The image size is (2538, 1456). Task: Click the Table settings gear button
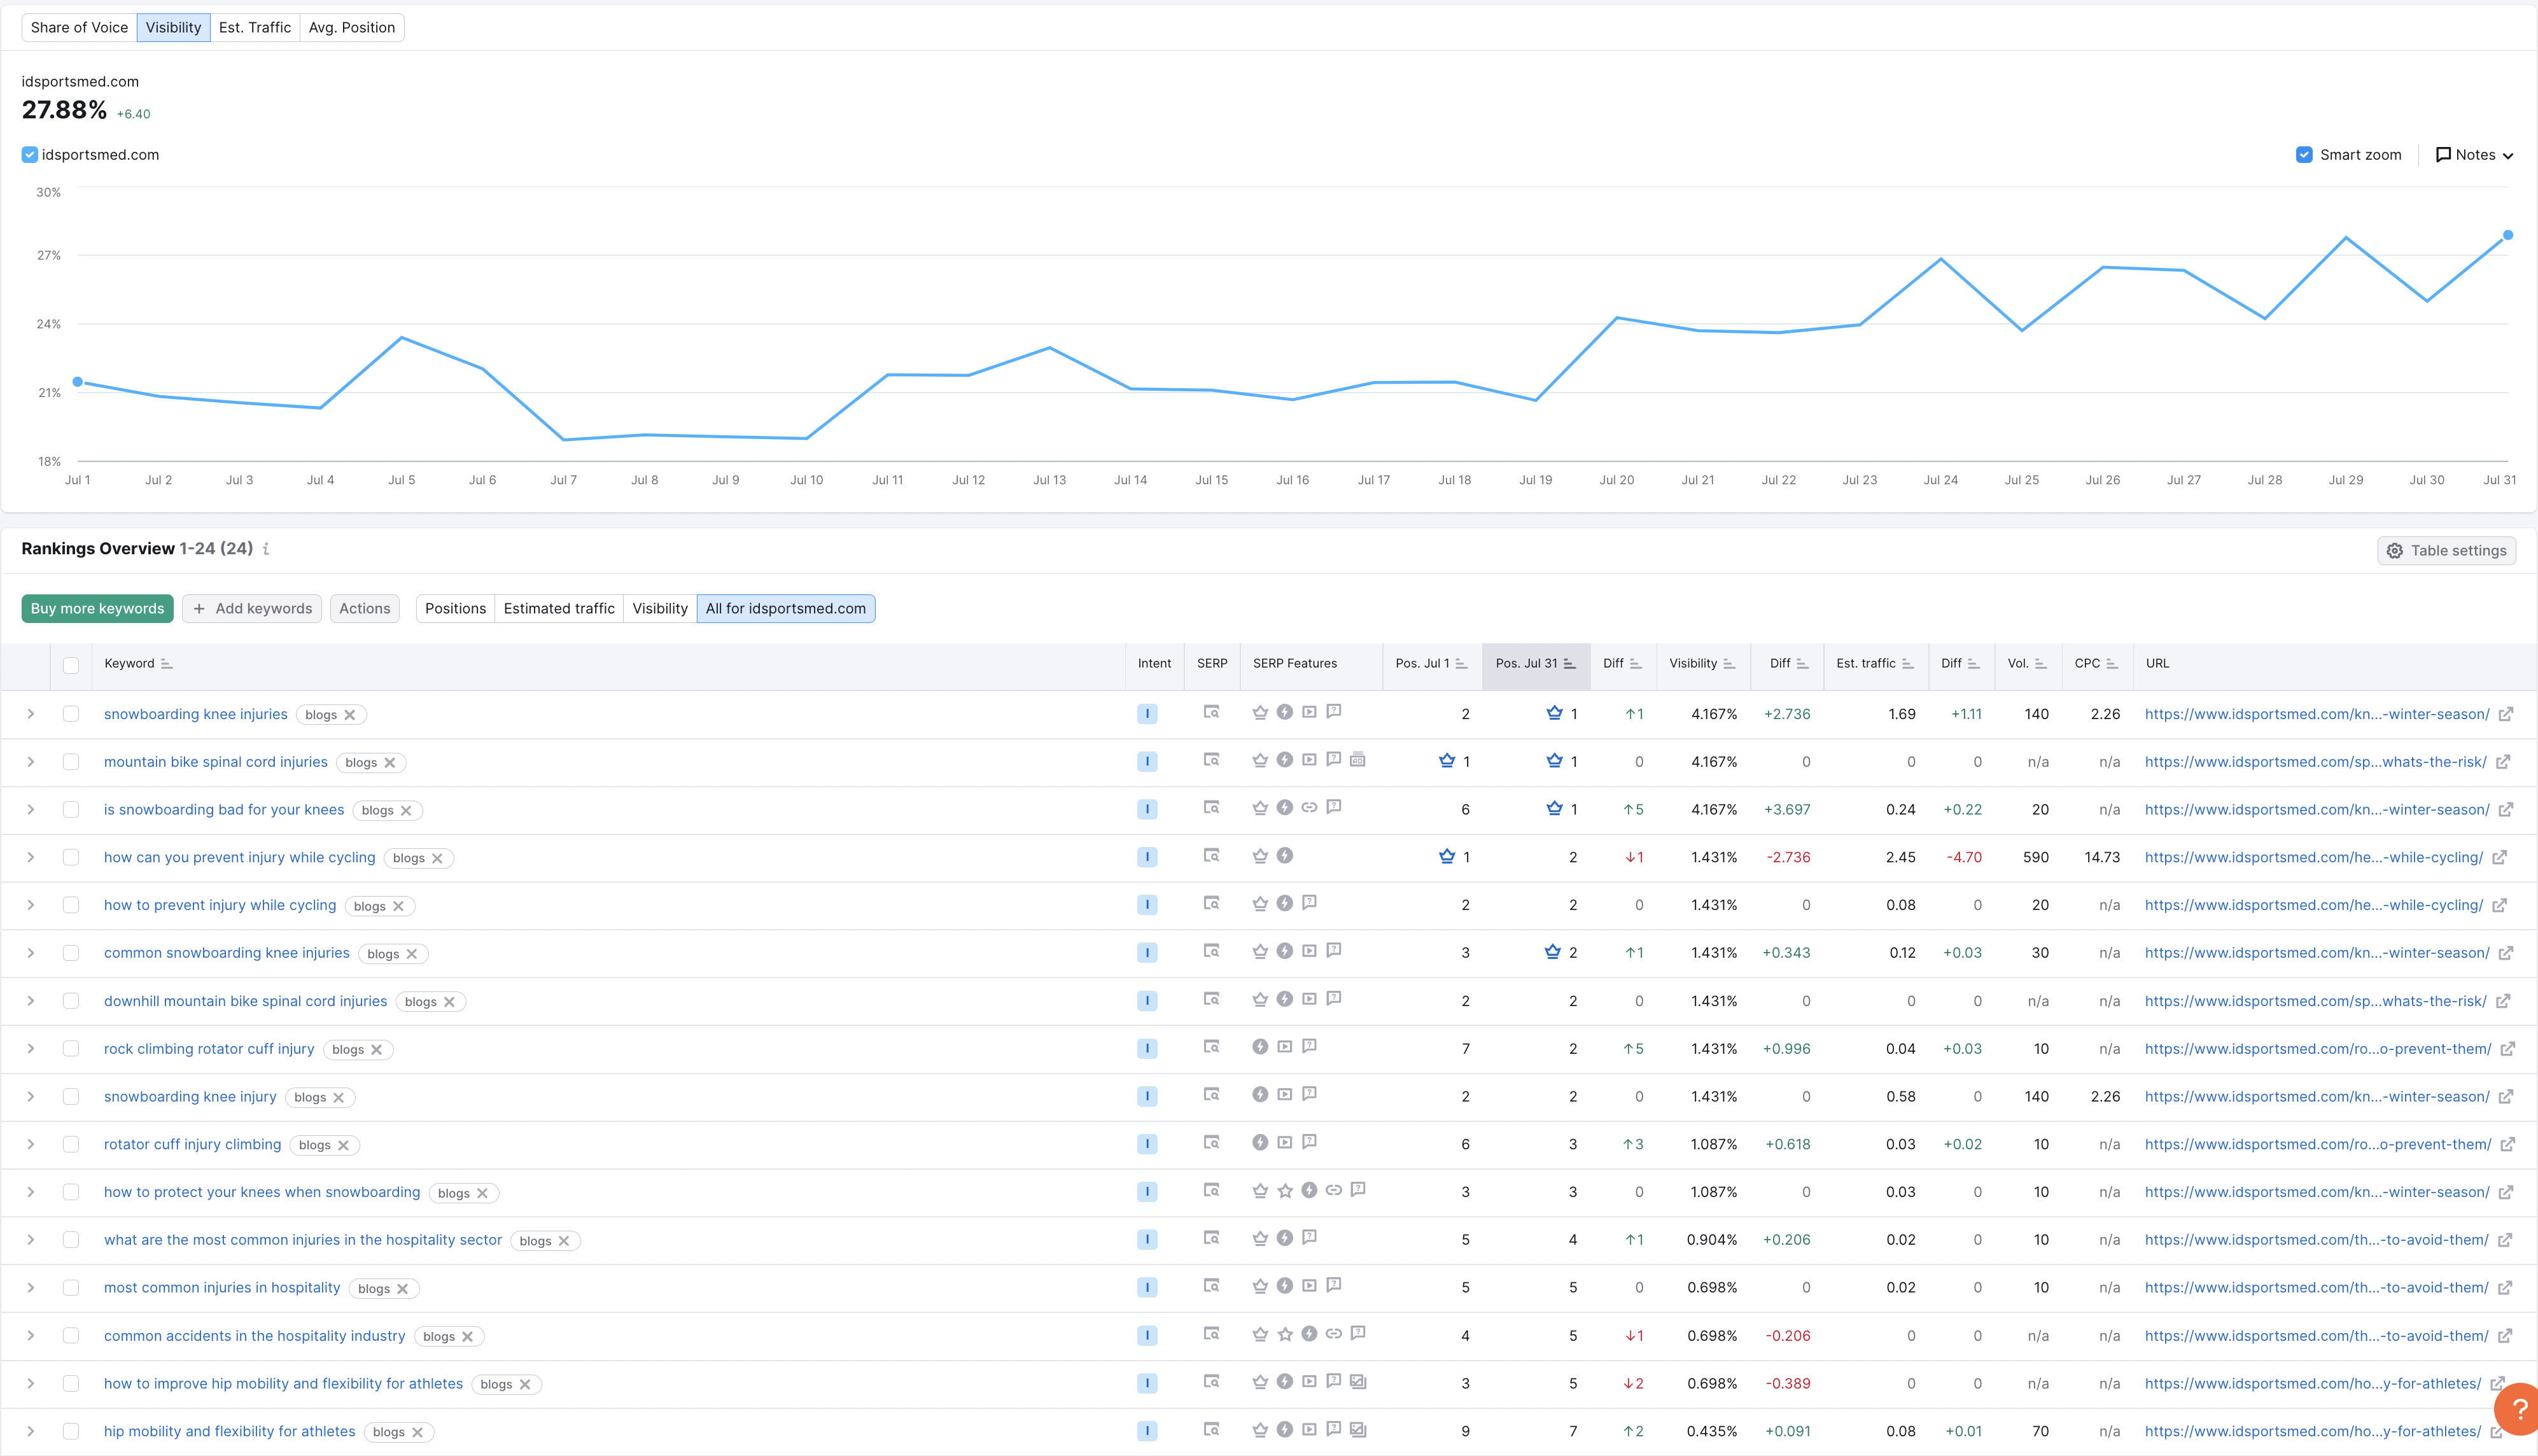2446,551
